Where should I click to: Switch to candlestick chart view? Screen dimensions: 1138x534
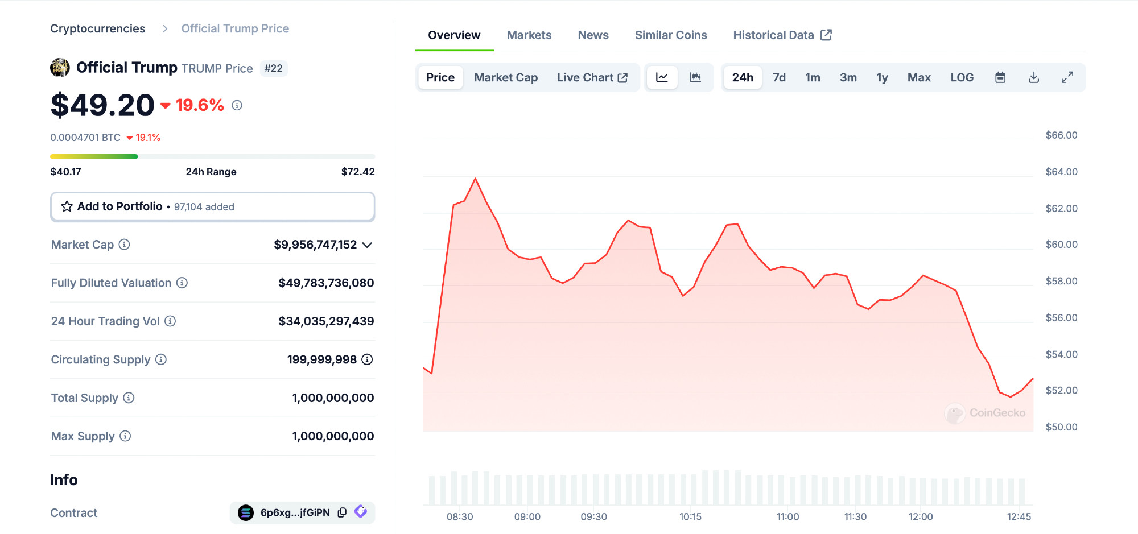coord(695,77)
